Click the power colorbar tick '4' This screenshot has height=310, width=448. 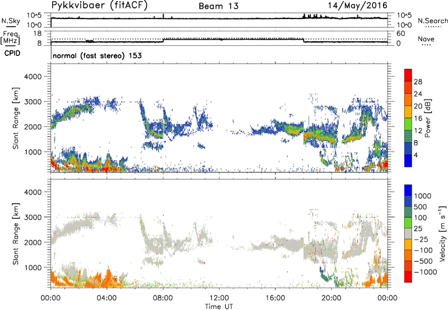pos(416,155)
